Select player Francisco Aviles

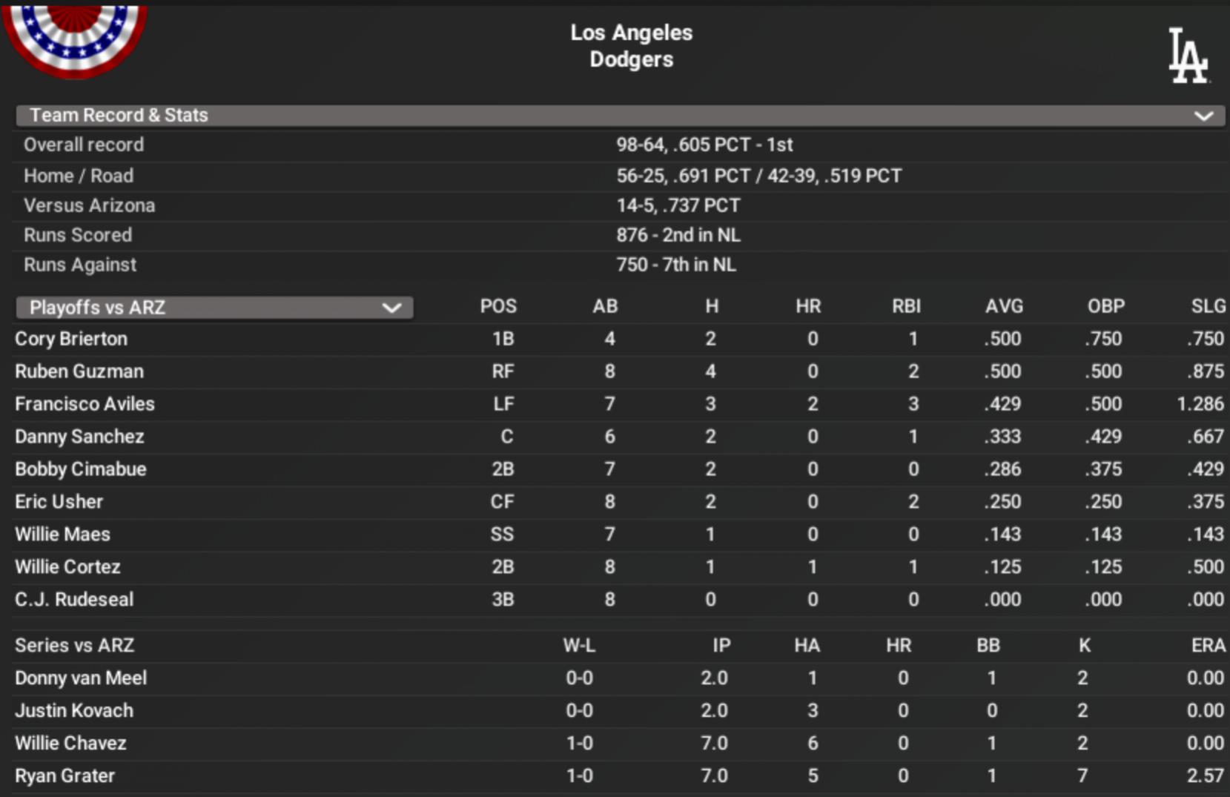click(85, 404)
